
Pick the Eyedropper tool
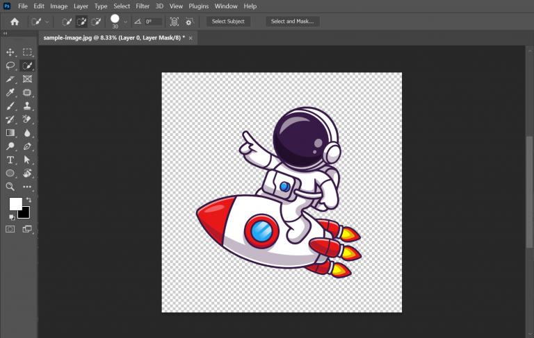[10, 92]
